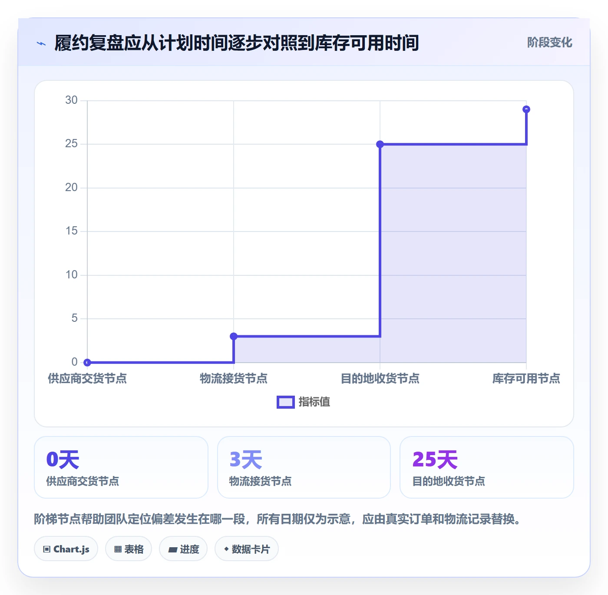This screenshot has width=608, height=595.
Task: Open the 0天 供应商交货节点 card
Action: [x=121, y=467]
